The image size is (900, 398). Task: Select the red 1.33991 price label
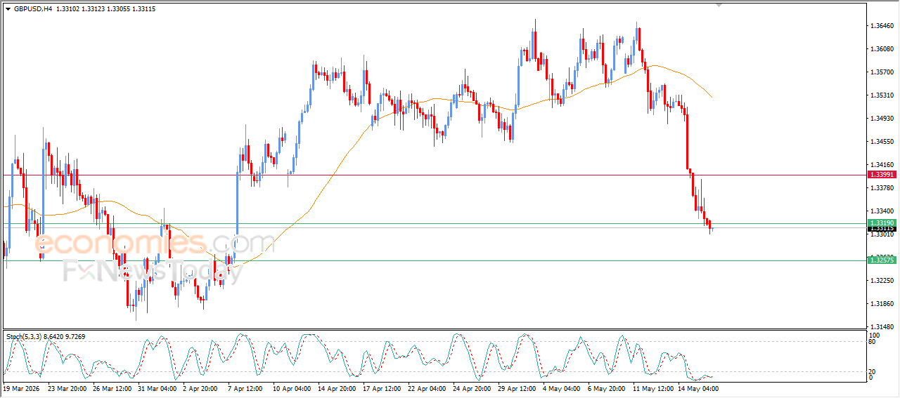point(881,174)
